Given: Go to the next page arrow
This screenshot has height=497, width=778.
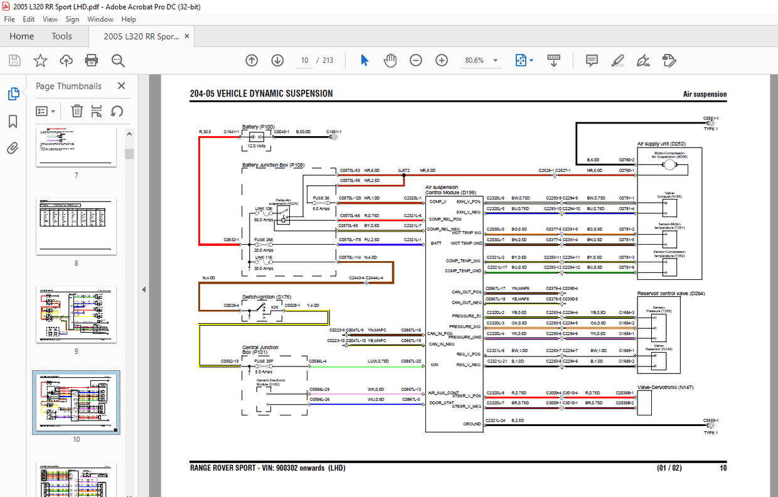Looking at the screenshot, I should coord(277,60).
